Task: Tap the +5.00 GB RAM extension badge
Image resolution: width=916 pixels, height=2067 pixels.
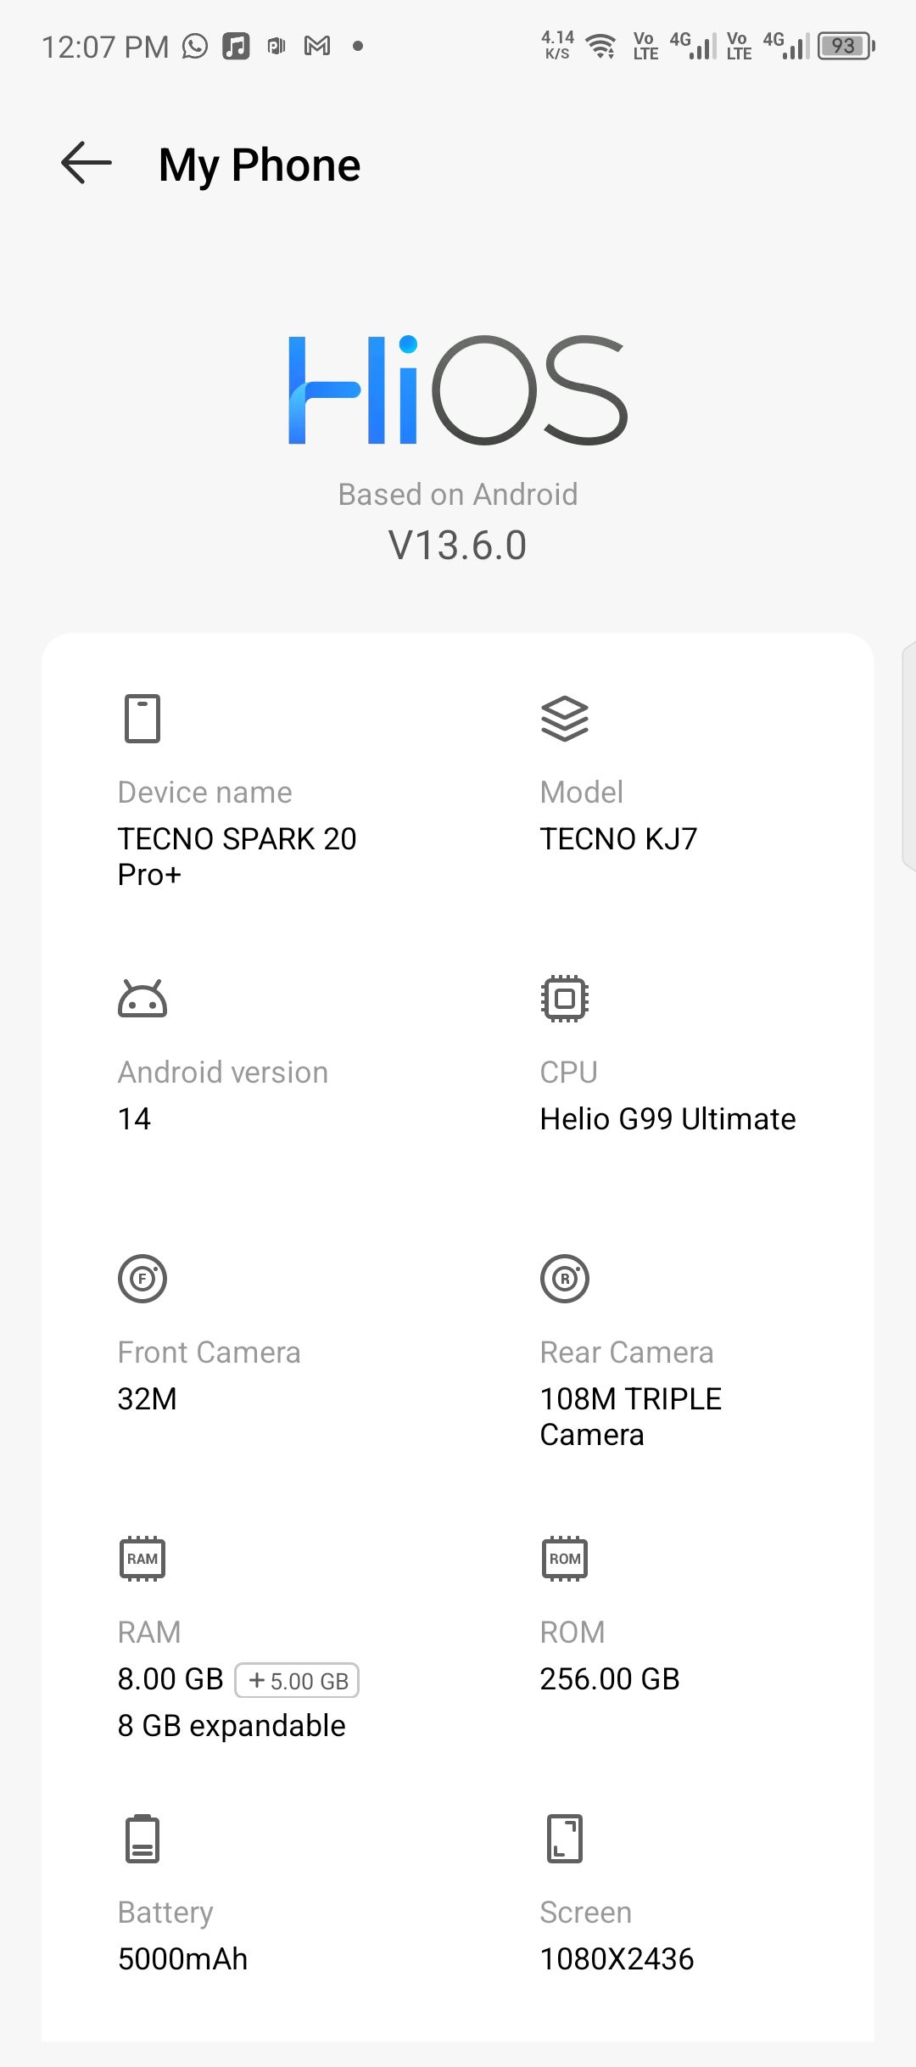Action: pyautogui.click(x=298, y=1681)
